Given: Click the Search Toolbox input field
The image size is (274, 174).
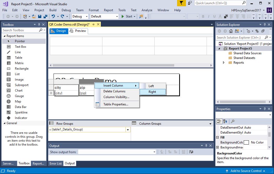Looking at the screenshot, I should 20,30.
